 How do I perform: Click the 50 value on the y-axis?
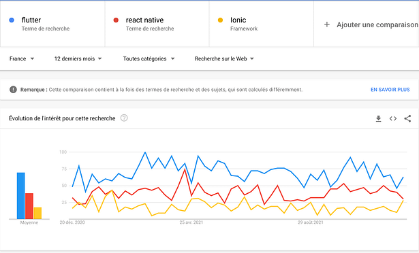point(64,186)
